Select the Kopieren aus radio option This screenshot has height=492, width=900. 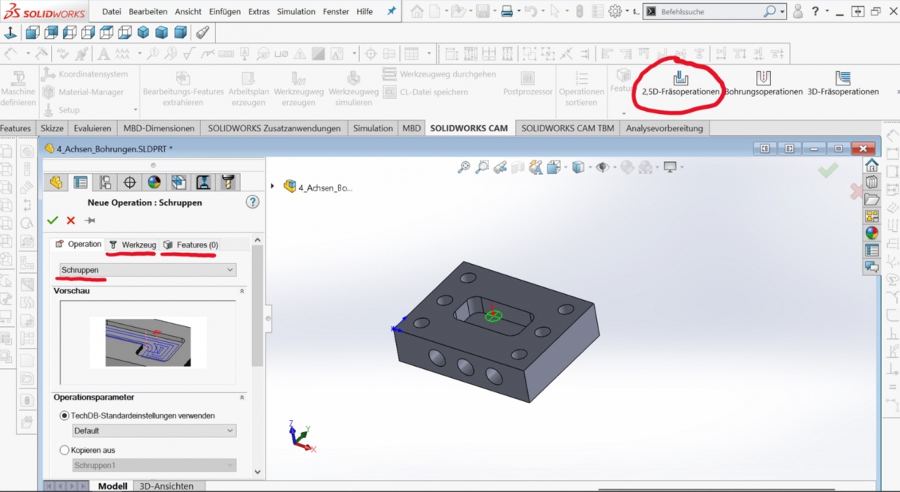point(64,450)
